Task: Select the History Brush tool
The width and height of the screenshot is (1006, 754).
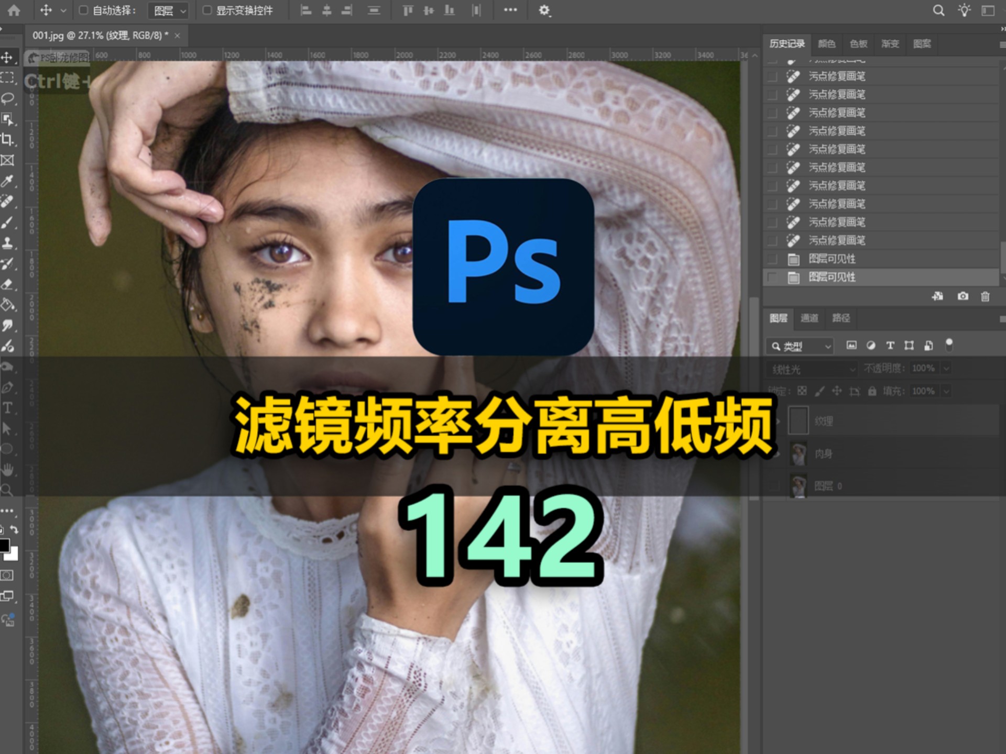Action: coord(7,263)
